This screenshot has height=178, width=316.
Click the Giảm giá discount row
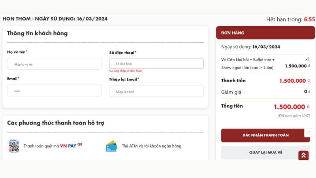[265, 92]
